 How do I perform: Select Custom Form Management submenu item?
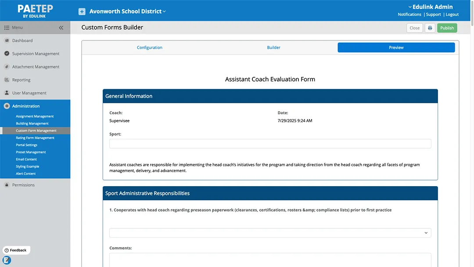click(x=36, y=130)
